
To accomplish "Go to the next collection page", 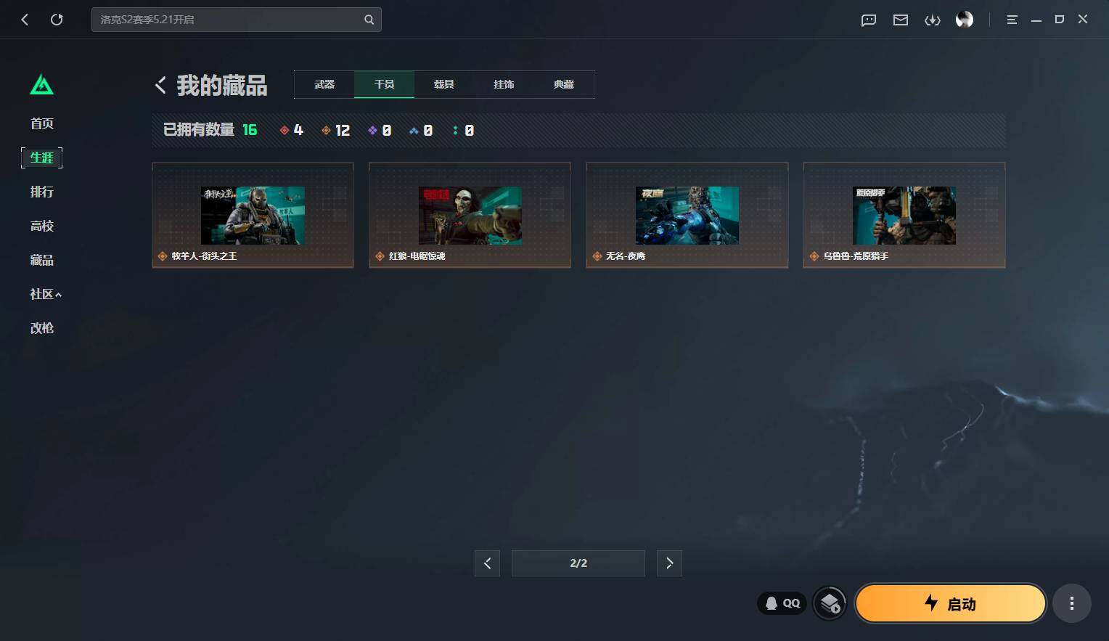I will [x=669, y=563].
